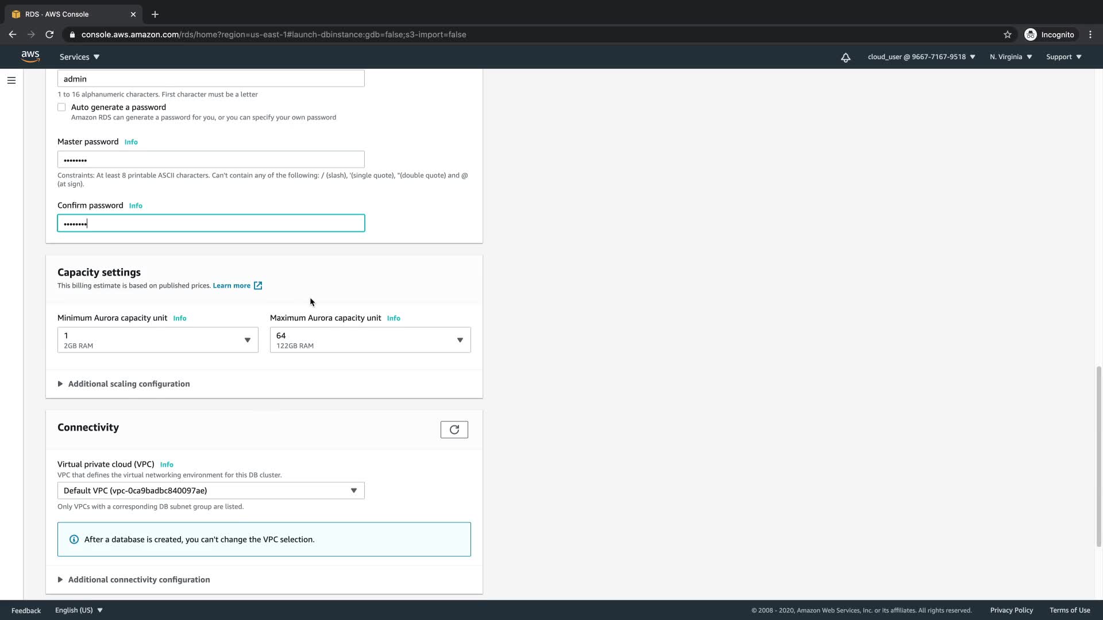Viewport: 1103px width, 620px height.
Task: Click the Connectivity refresh icon button
Action: (x=454, y=429)
